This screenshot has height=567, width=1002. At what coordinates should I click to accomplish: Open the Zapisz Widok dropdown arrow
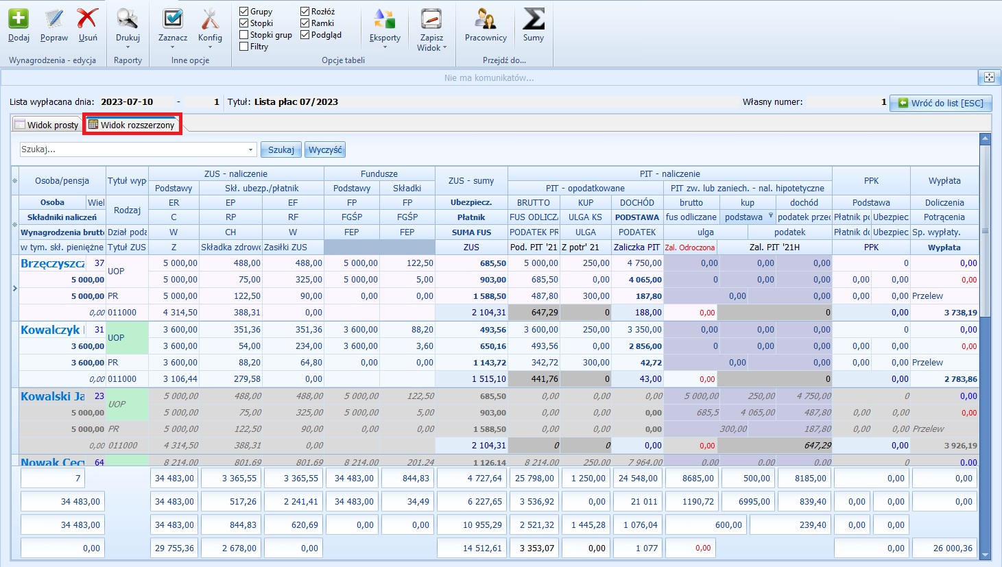[x=445, y=47]
